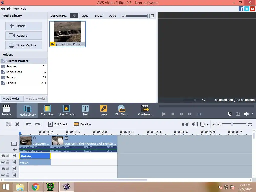Select the yt5s.com video thumbnail in library
Viewport: 256px width, 192px height.
coord(67,34)
